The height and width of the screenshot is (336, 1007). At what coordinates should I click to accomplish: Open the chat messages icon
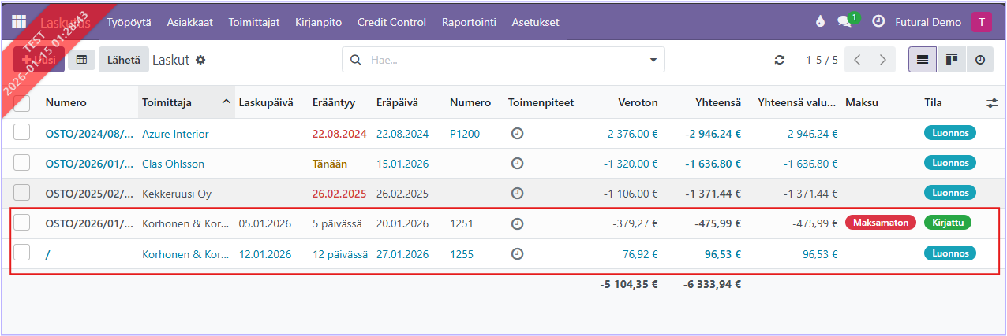[x=844, y=22]
